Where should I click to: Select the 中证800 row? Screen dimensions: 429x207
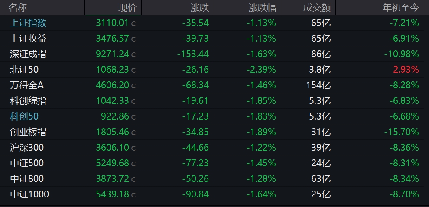click(x=214, y=179)
